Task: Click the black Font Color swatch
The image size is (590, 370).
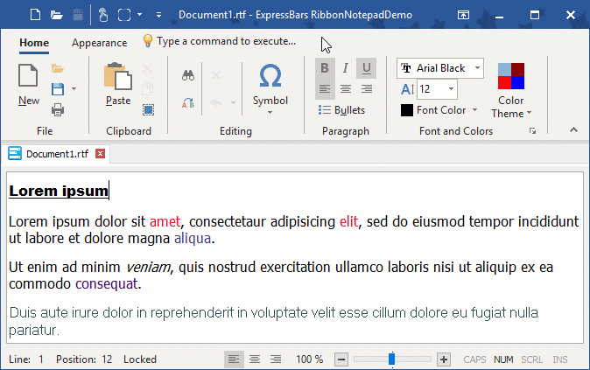Action: (x=407, y=110)
